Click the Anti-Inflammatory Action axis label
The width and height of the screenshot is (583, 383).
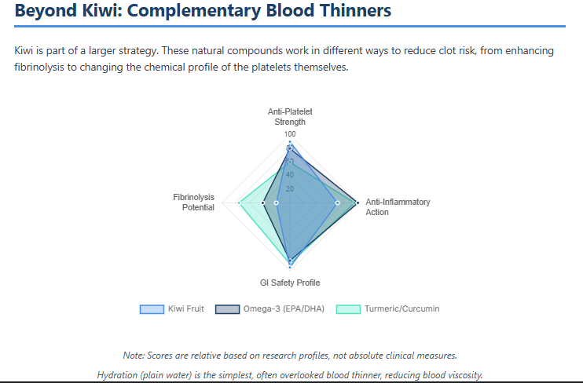[x=398, y=206]
